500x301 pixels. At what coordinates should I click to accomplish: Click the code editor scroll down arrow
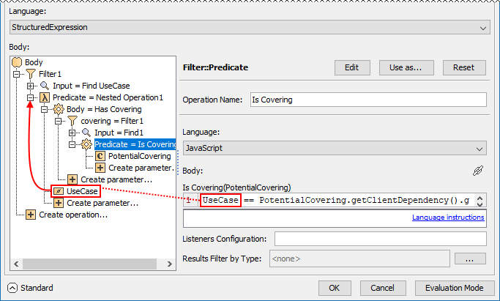coord(480,204)
